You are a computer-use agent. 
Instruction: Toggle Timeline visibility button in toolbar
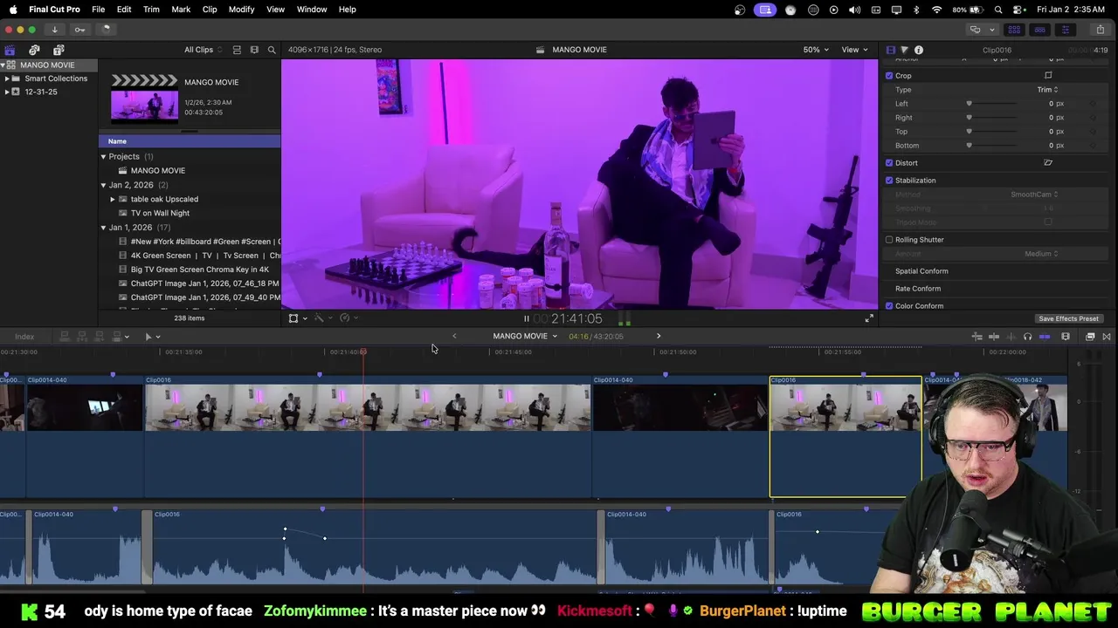[1039, 29]
